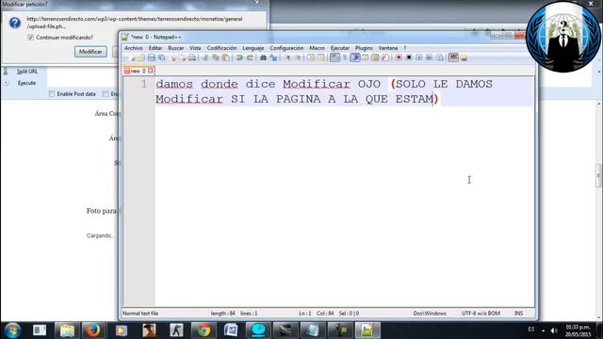
Task: Click the Print icon in Notepad++ toolbar
Action: pyautogui.click(x=192, y=57)
